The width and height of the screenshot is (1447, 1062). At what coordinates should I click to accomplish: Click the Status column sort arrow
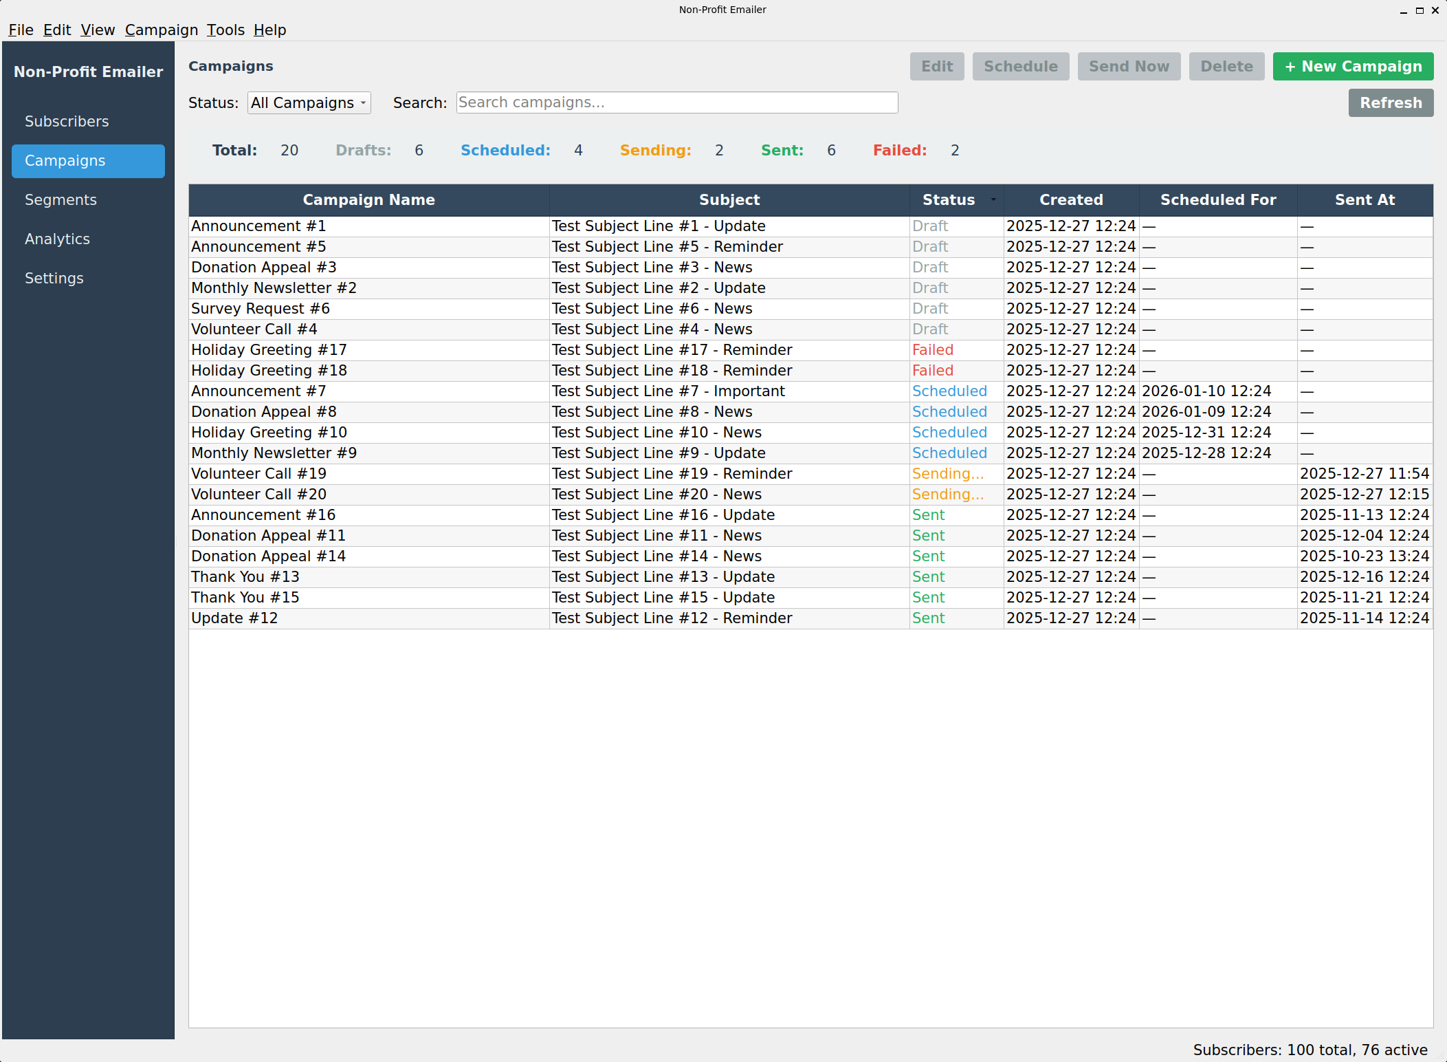[x=993, y=200]
